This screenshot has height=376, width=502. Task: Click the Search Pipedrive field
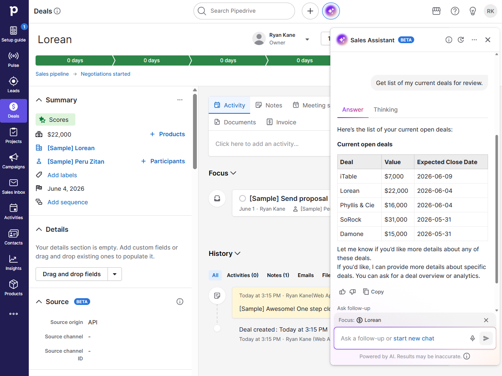tap(244, 11)
